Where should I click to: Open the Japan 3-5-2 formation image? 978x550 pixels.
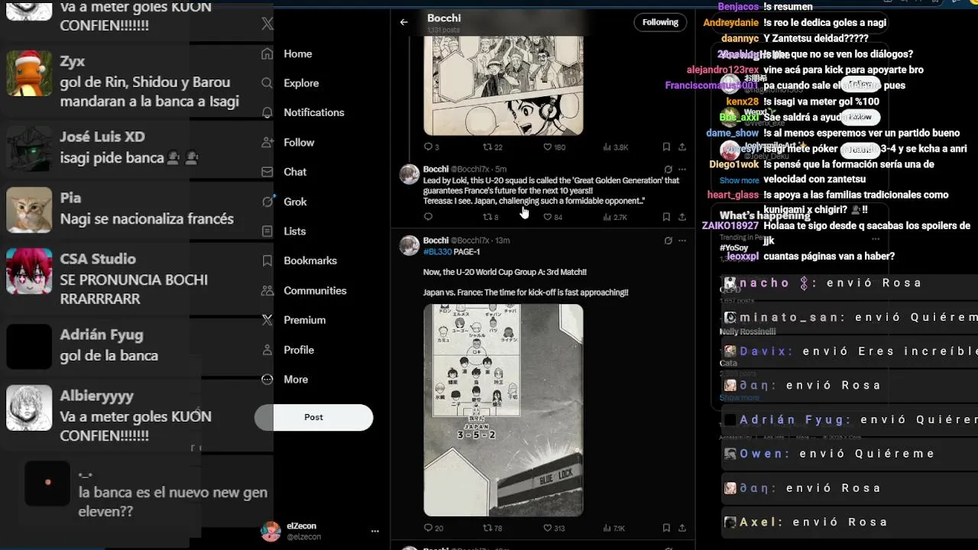pyautogui.click(x=504, y=410)
